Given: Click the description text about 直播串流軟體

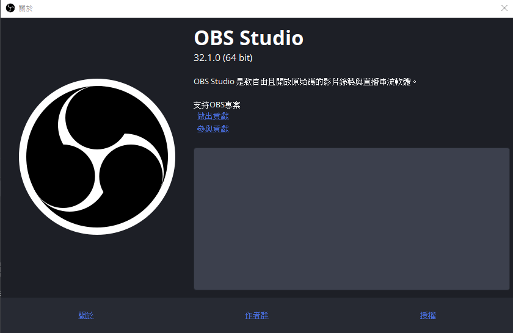Looking at the screenshot, I should (305, 82).
